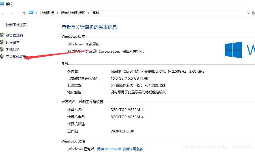Click the 计算机名 value DESKTOP-VR52MJ4
The image size is (255, 152).
(127, 110)
